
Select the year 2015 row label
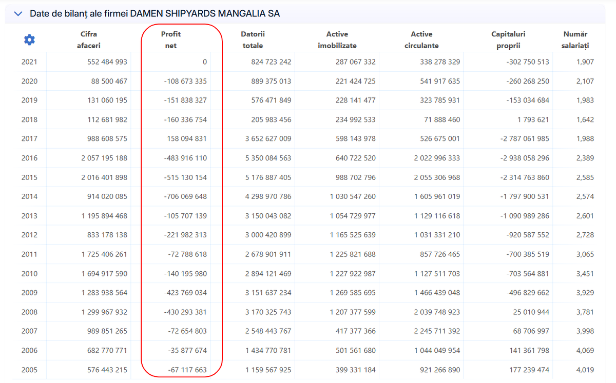pos(29,177)
